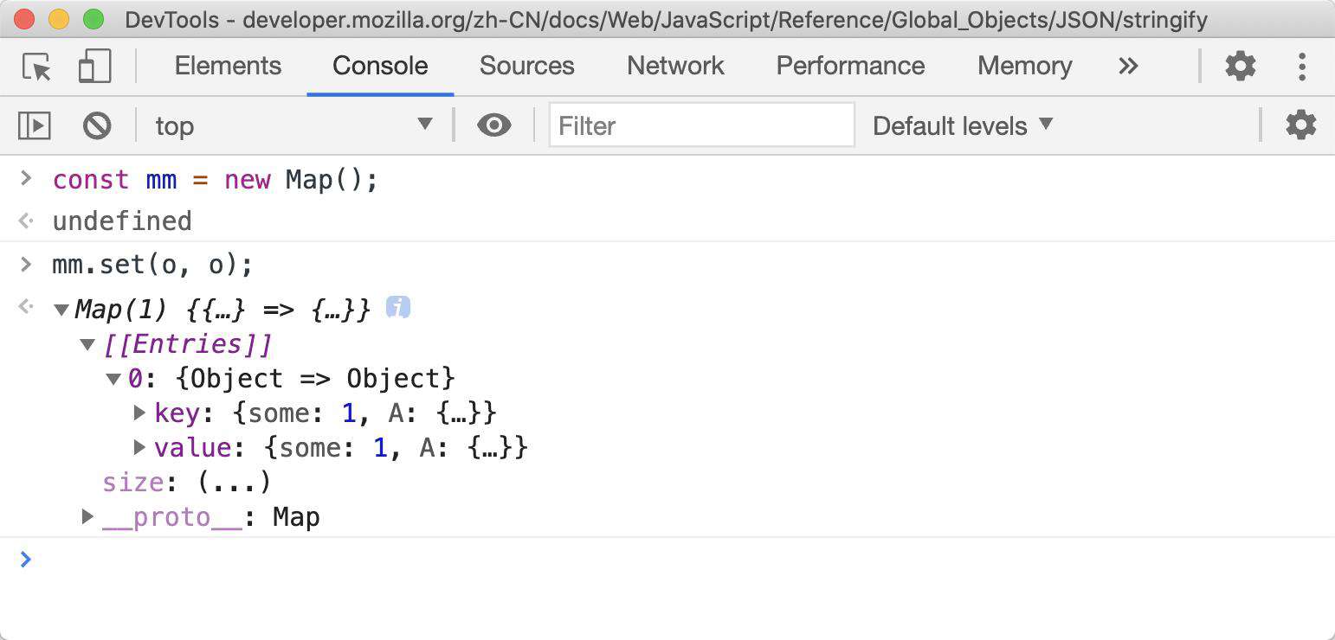1335x640 pixels.
Task: Show more tabs with the double chevron
Action: 1127,66
